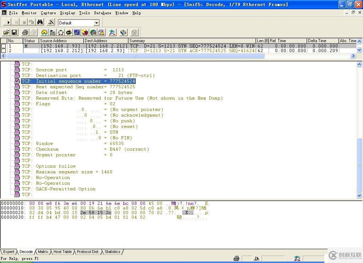Click the Sniffer icon in menu bar
The height and width of the screenshot is (263, 363).
tap(4, 13)
